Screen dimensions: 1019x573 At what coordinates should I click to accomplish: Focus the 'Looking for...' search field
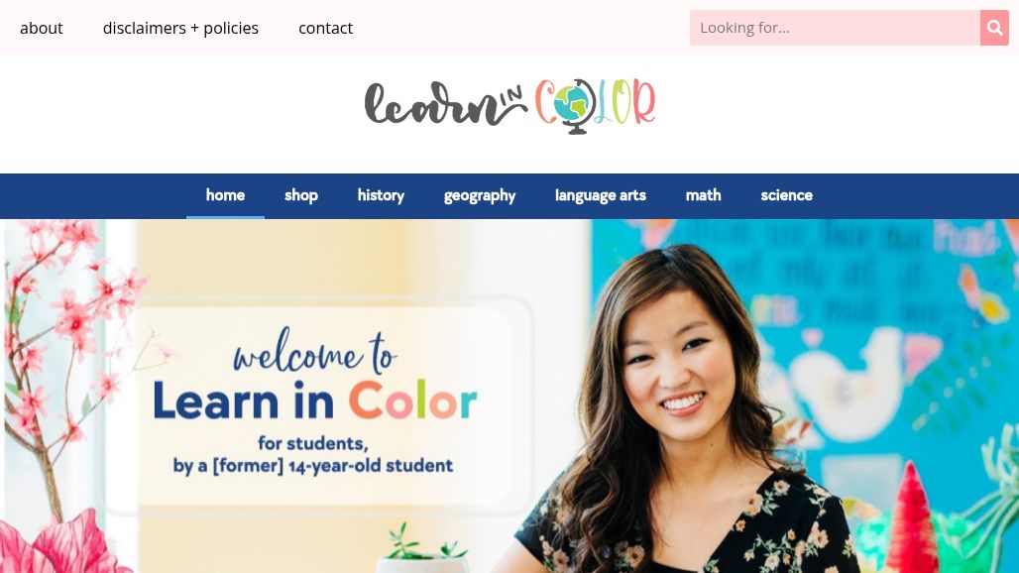[835, 28]
